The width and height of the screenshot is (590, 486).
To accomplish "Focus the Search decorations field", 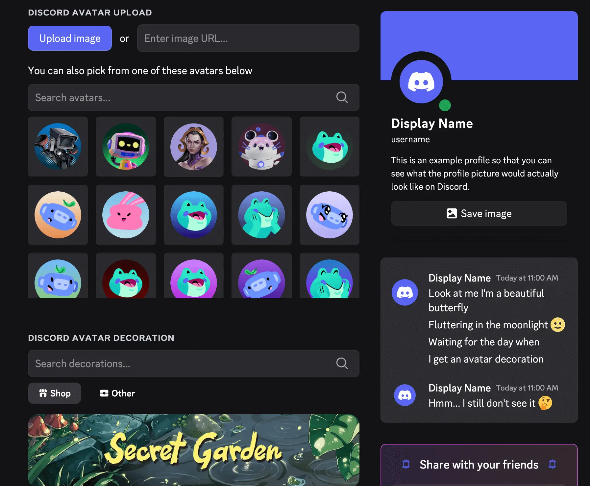I will coord(193,364).
